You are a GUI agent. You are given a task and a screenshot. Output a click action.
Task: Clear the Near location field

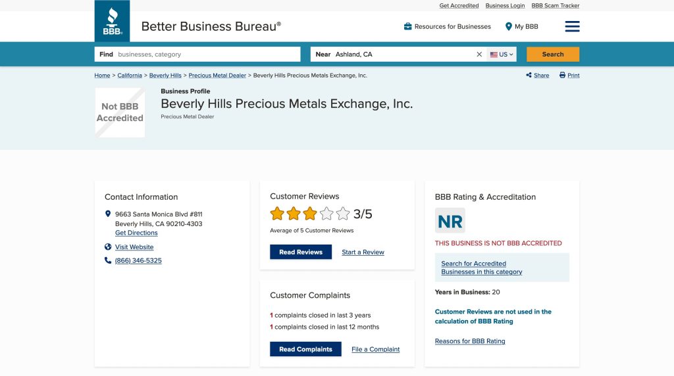pos(479,55)
